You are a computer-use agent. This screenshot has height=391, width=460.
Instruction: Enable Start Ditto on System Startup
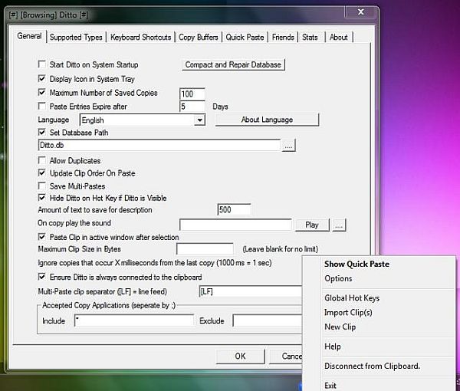pos(42,65)
